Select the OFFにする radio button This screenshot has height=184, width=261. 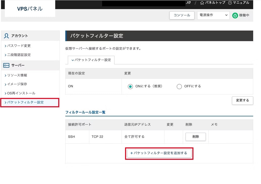[x=179, y=86]
